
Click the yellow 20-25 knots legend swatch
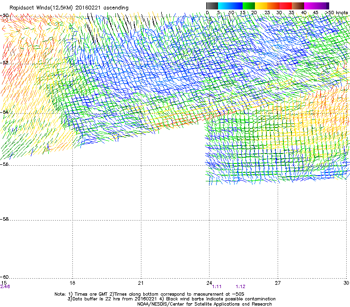point(261,6)
